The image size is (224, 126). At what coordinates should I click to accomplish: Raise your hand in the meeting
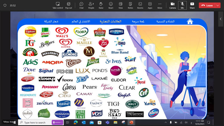(101, 5)
